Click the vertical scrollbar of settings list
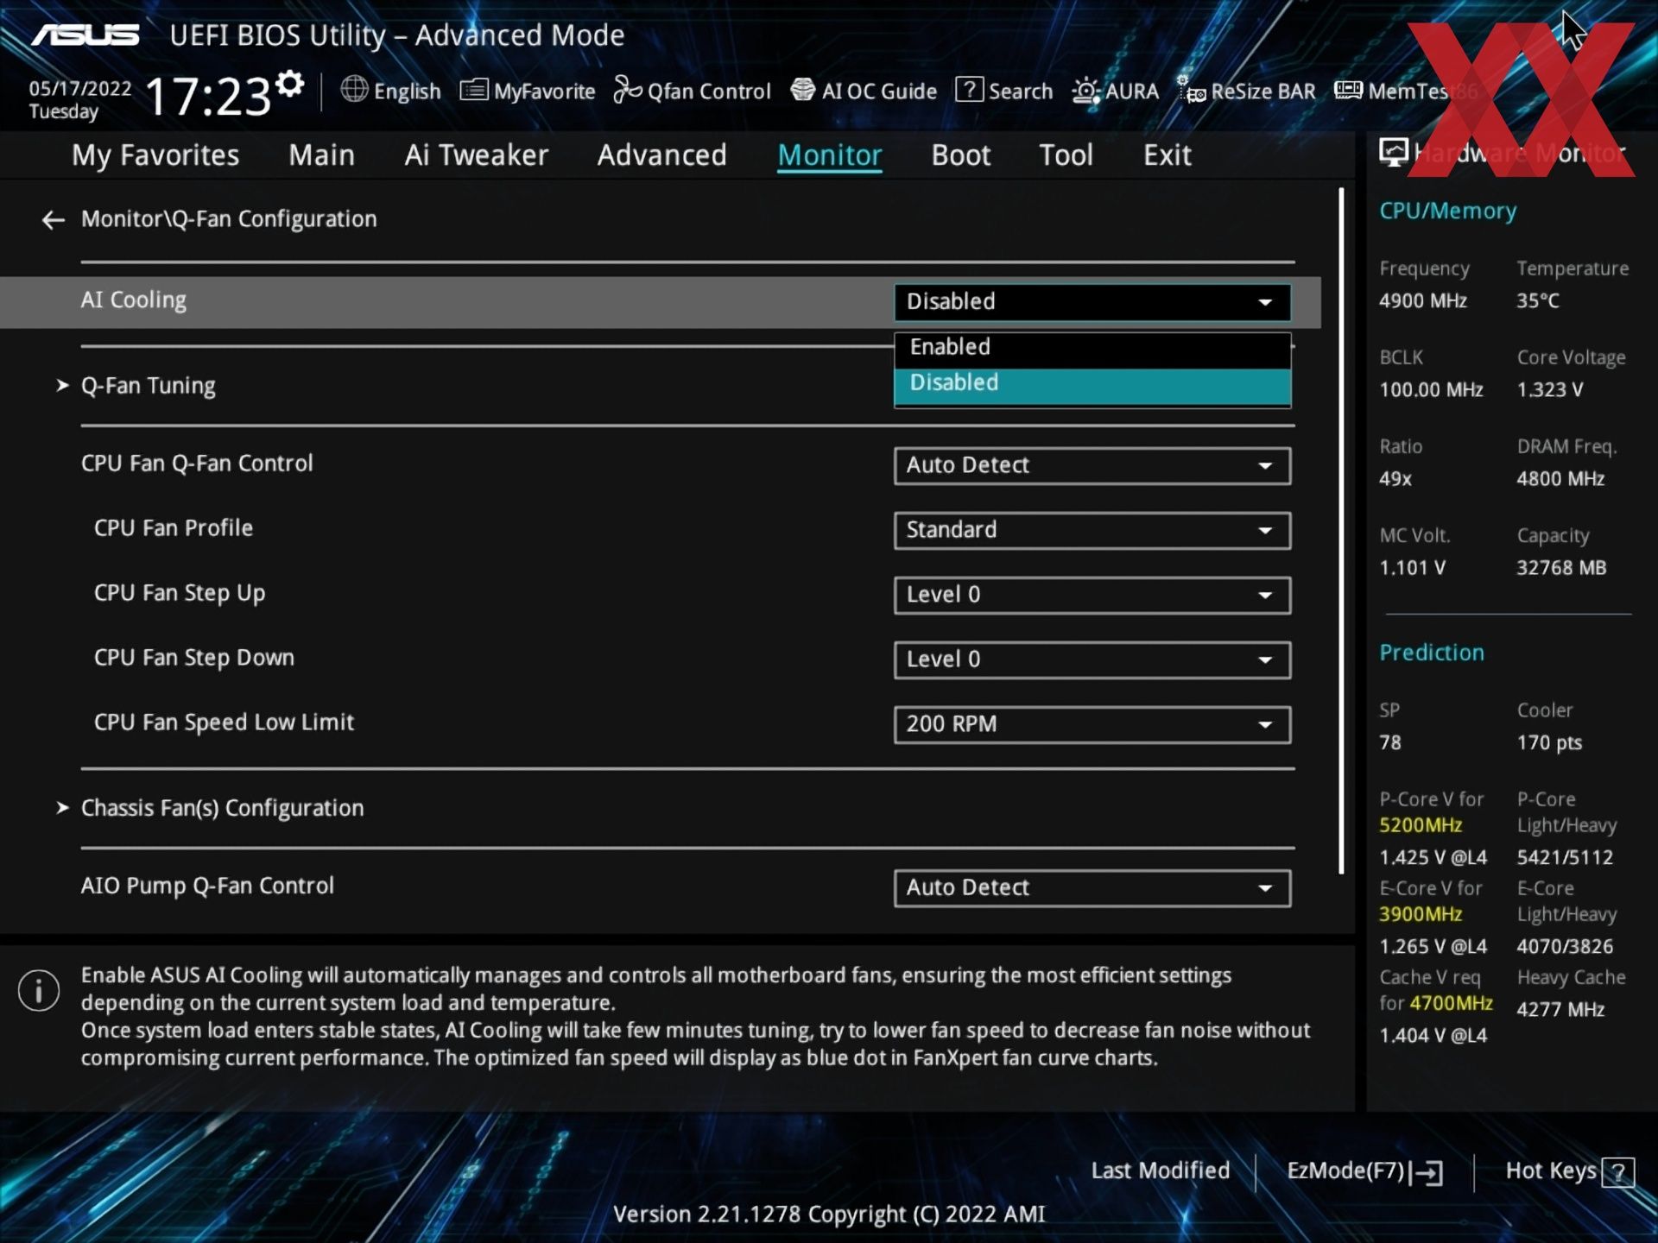Screen dimensions: 1658x1243 pyautogui.click(x=1341, y=531)
